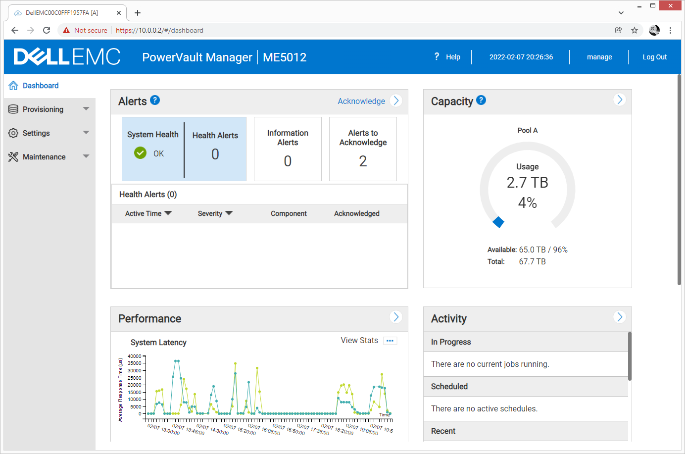Click the Pool A usage gauge marker
Image resolution: width=685 pixels, height=454 pixels.
pos(498,222)
